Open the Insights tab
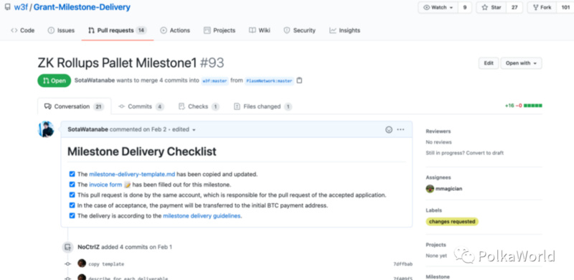 point(344,30)
